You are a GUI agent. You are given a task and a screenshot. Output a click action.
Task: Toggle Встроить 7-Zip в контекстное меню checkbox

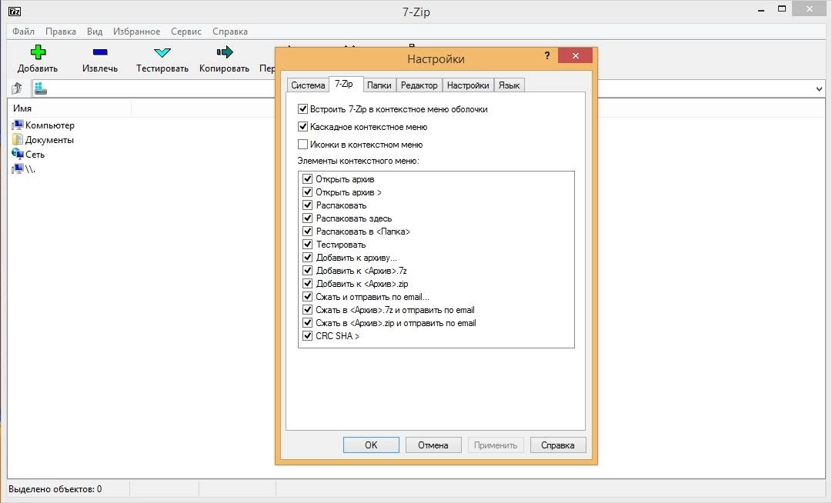click(303, 109)
